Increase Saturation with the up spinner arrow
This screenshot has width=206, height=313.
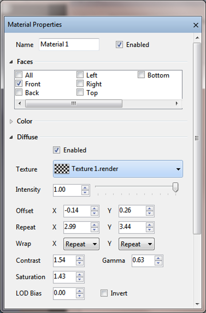(79, 274)
